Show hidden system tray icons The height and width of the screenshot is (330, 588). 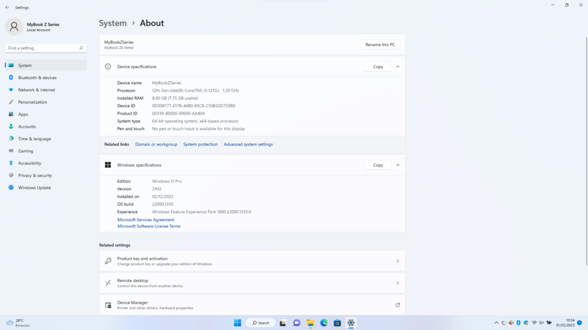coord(496,323)
